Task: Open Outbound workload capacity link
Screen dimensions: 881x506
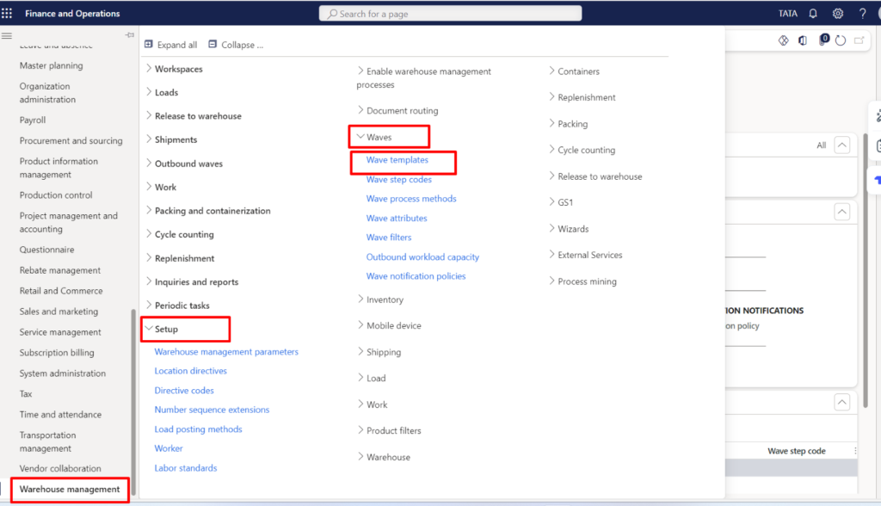Action: tap(422, 257)
